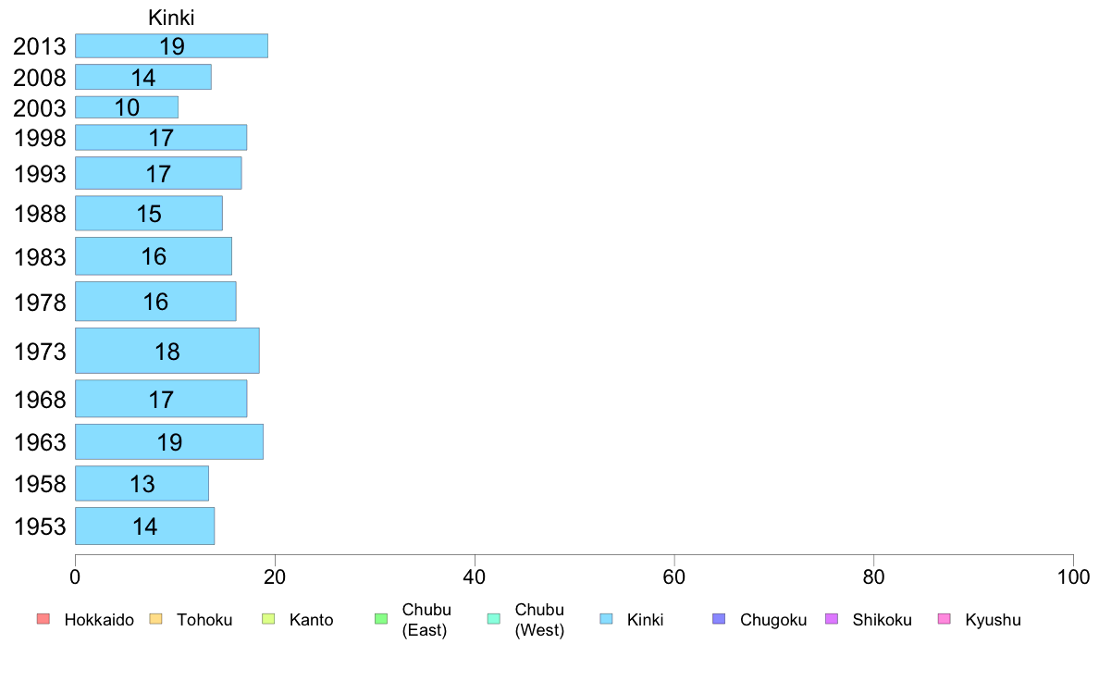Click the 2008 year axis label
The height and width of the screenshot is (681, 1099).
[40, 78]
